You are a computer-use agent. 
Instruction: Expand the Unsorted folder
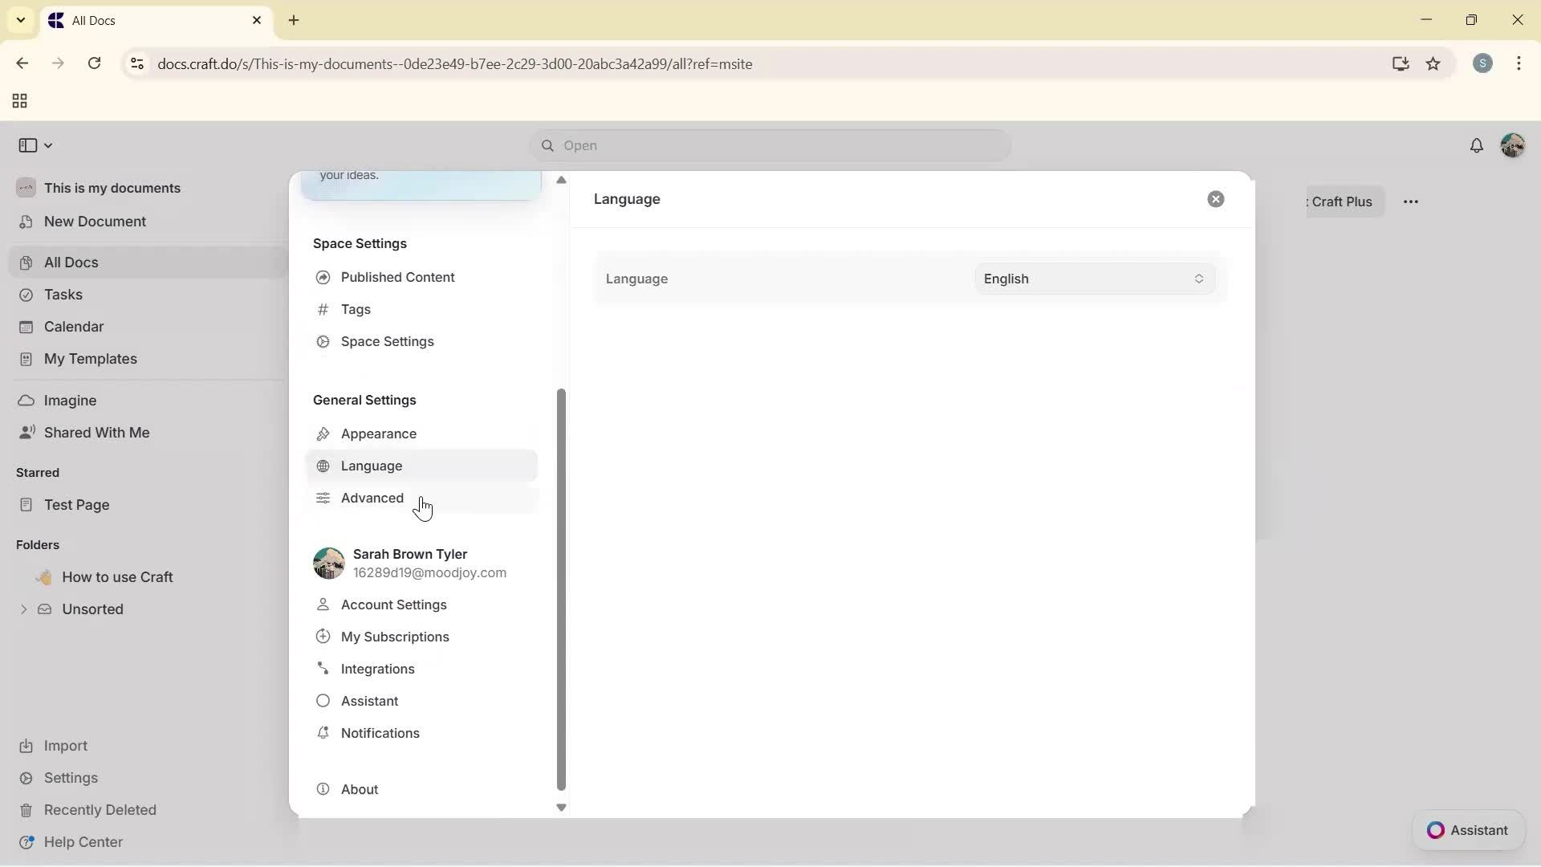[x=24, y=609]
